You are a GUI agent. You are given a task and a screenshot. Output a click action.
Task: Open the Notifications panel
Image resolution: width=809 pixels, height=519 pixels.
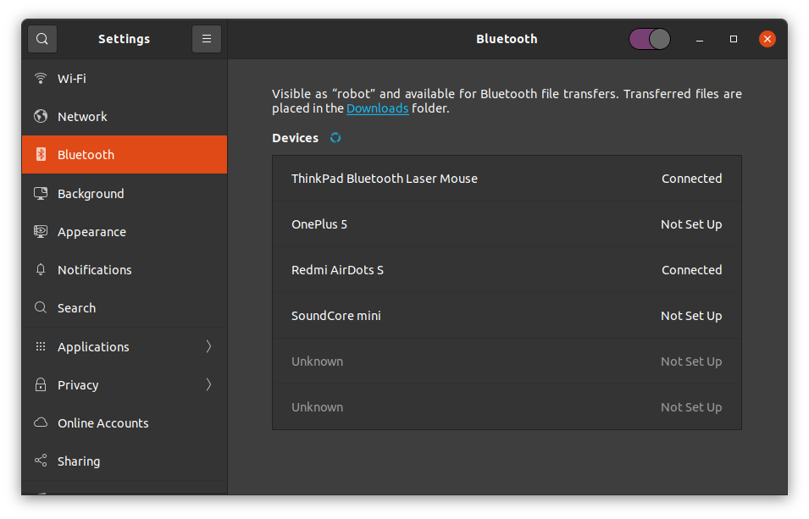[x=125, y=270]
